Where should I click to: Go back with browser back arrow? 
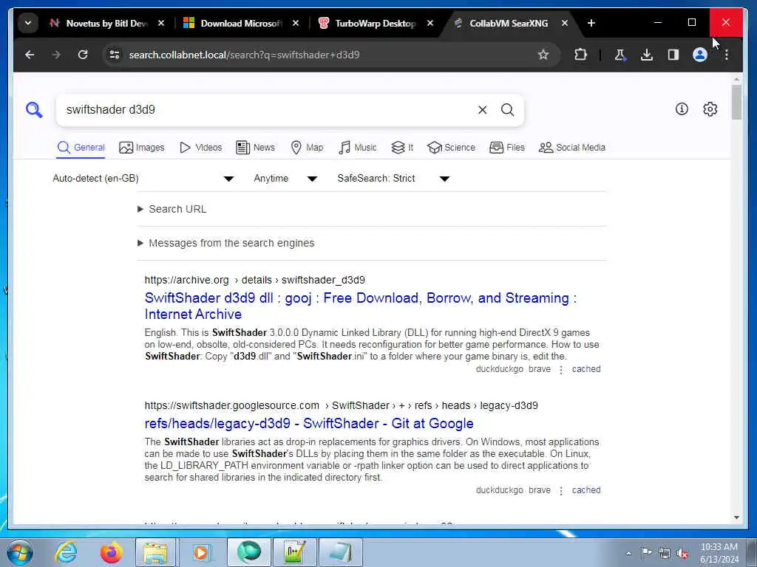pos(30,55)
